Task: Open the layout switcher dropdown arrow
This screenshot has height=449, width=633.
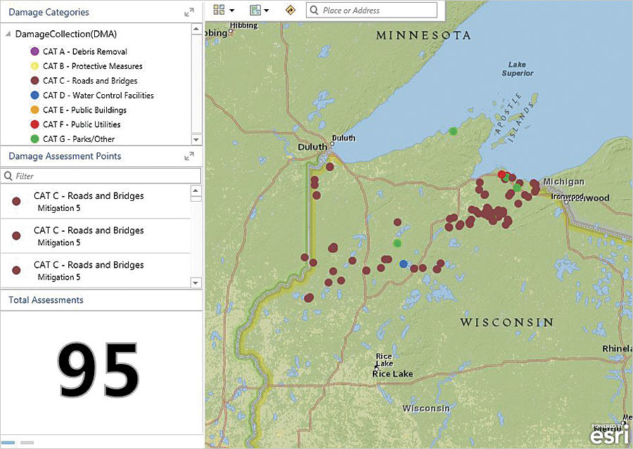Action: 232,10
